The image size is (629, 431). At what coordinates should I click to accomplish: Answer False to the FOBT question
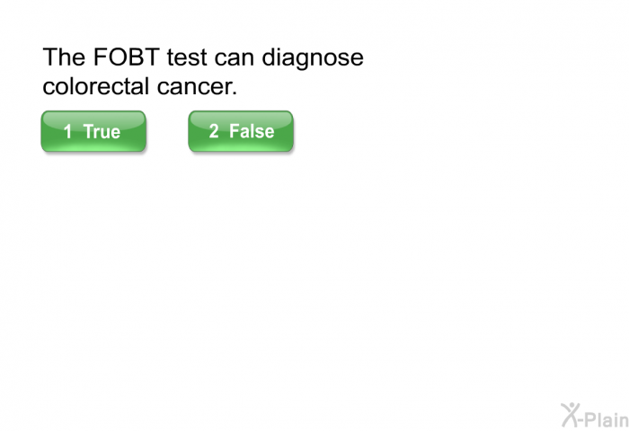(x=241, y=131)
